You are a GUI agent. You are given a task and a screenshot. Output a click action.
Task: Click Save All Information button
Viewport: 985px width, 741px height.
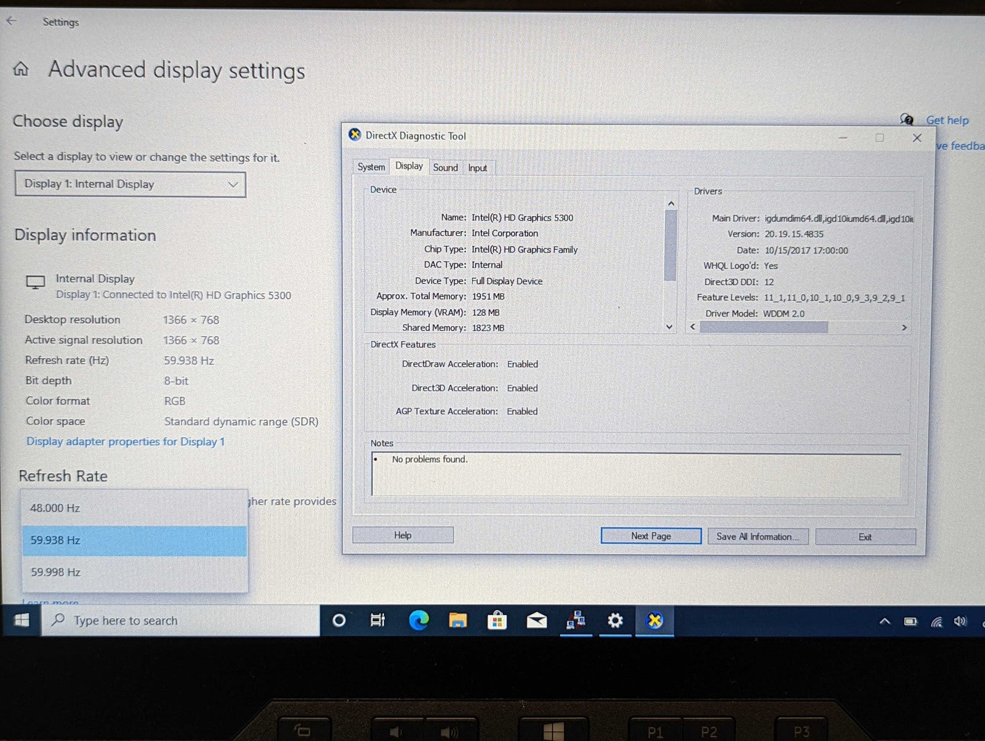(x=758, y=536)
